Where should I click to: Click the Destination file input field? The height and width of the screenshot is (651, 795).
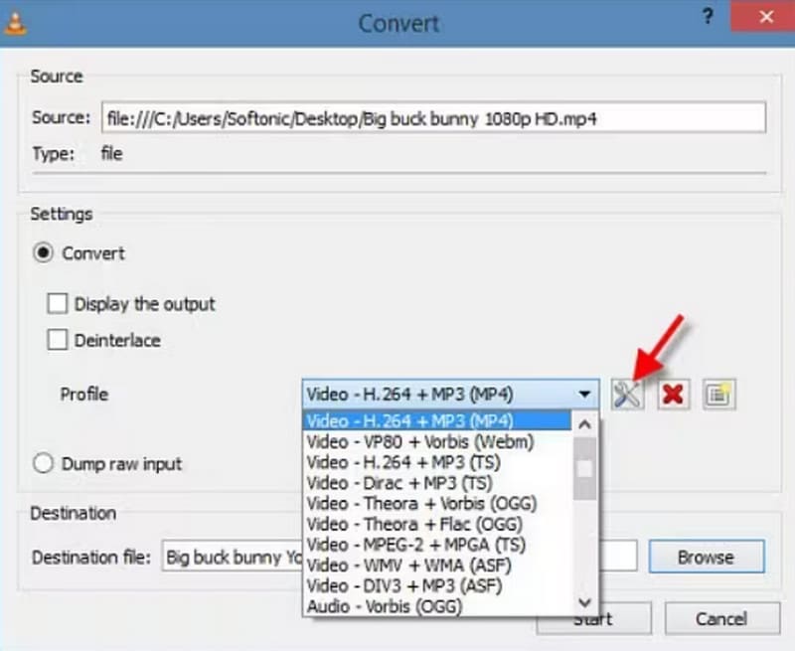pos(231,557)
